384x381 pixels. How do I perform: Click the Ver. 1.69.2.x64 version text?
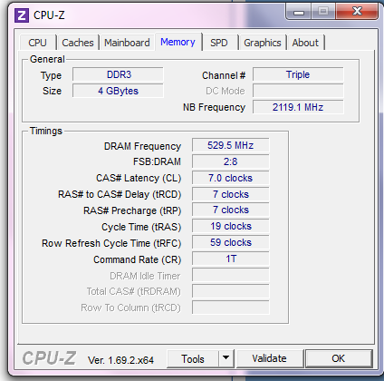(x=120, y=360)
